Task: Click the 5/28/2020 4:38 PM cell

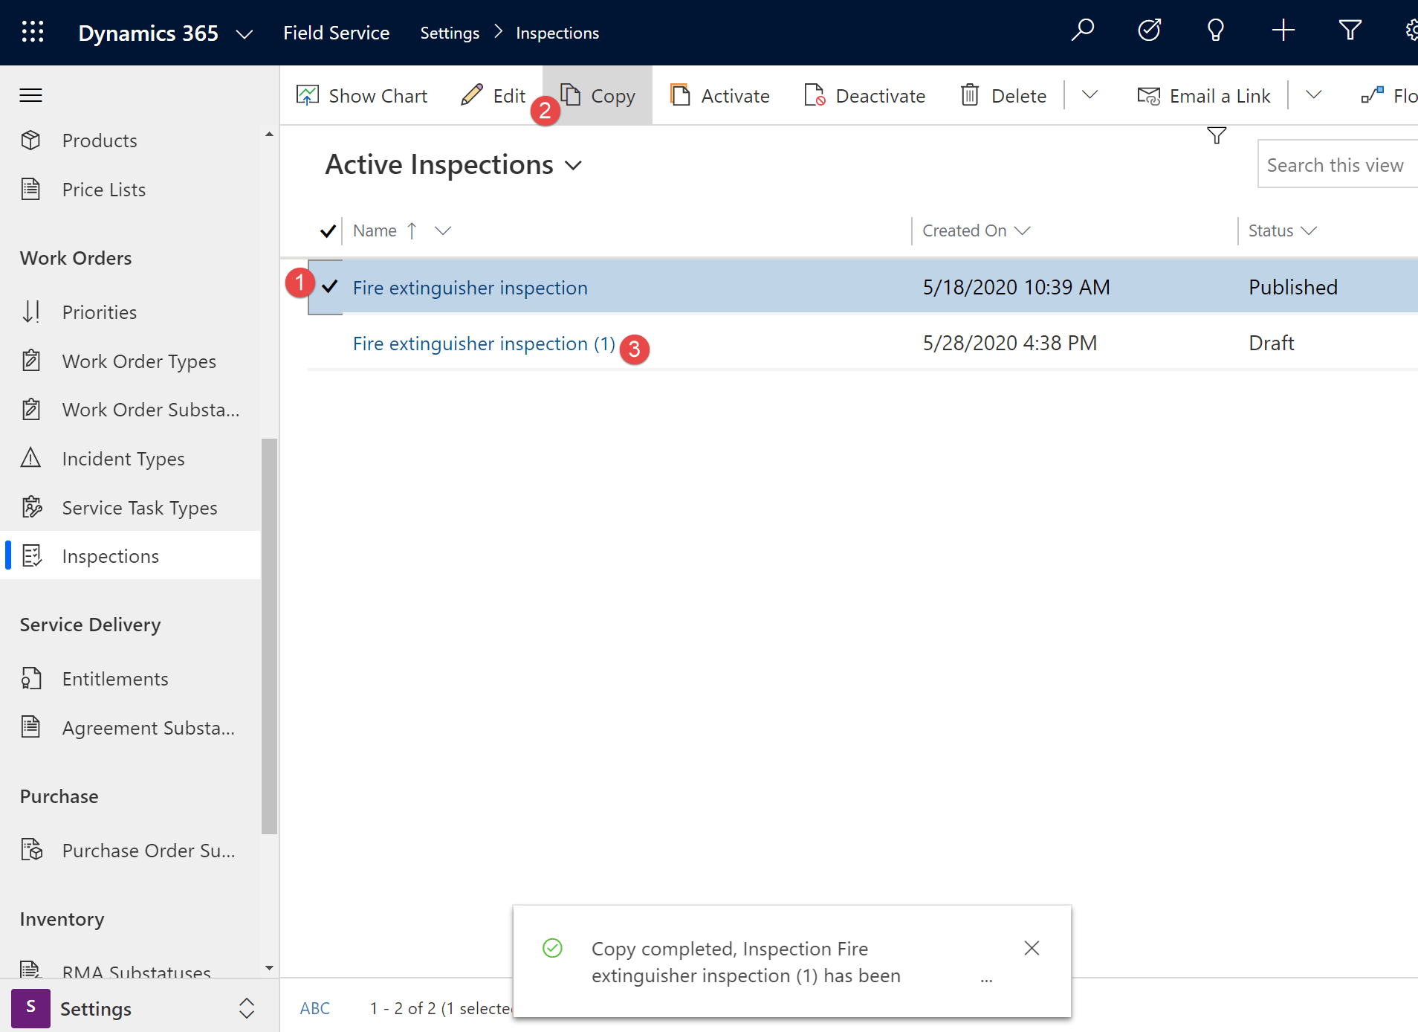Action: click(x=1010, y=344)
